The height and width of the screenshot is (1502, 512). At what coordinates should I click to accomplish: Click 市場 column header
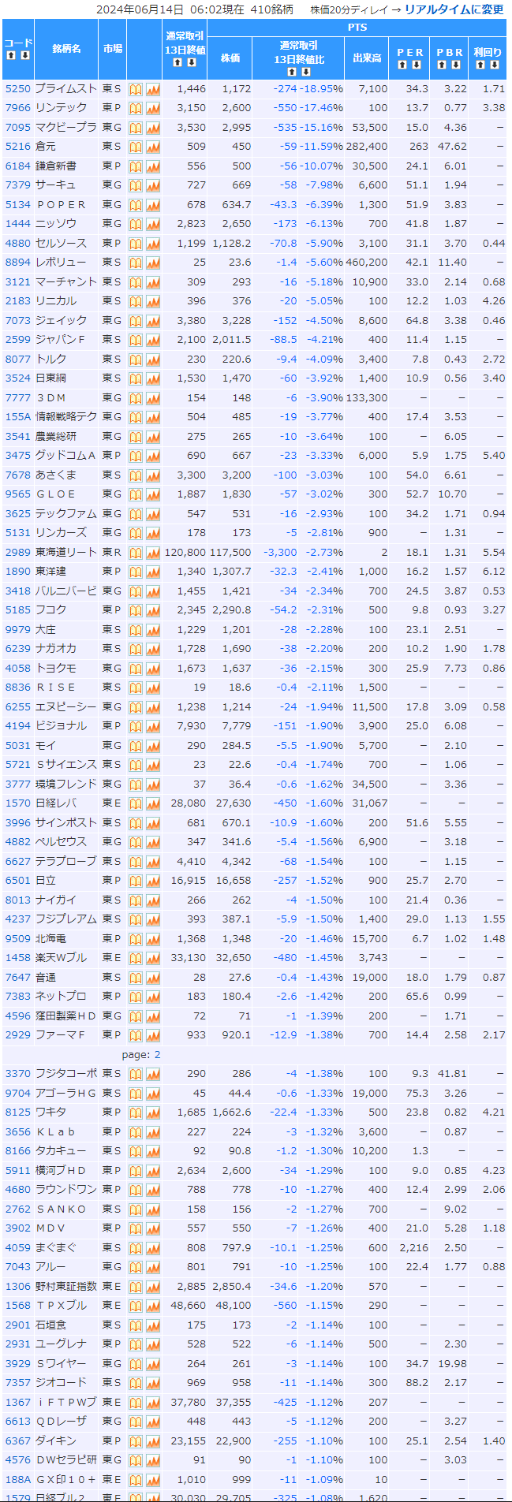113,49
